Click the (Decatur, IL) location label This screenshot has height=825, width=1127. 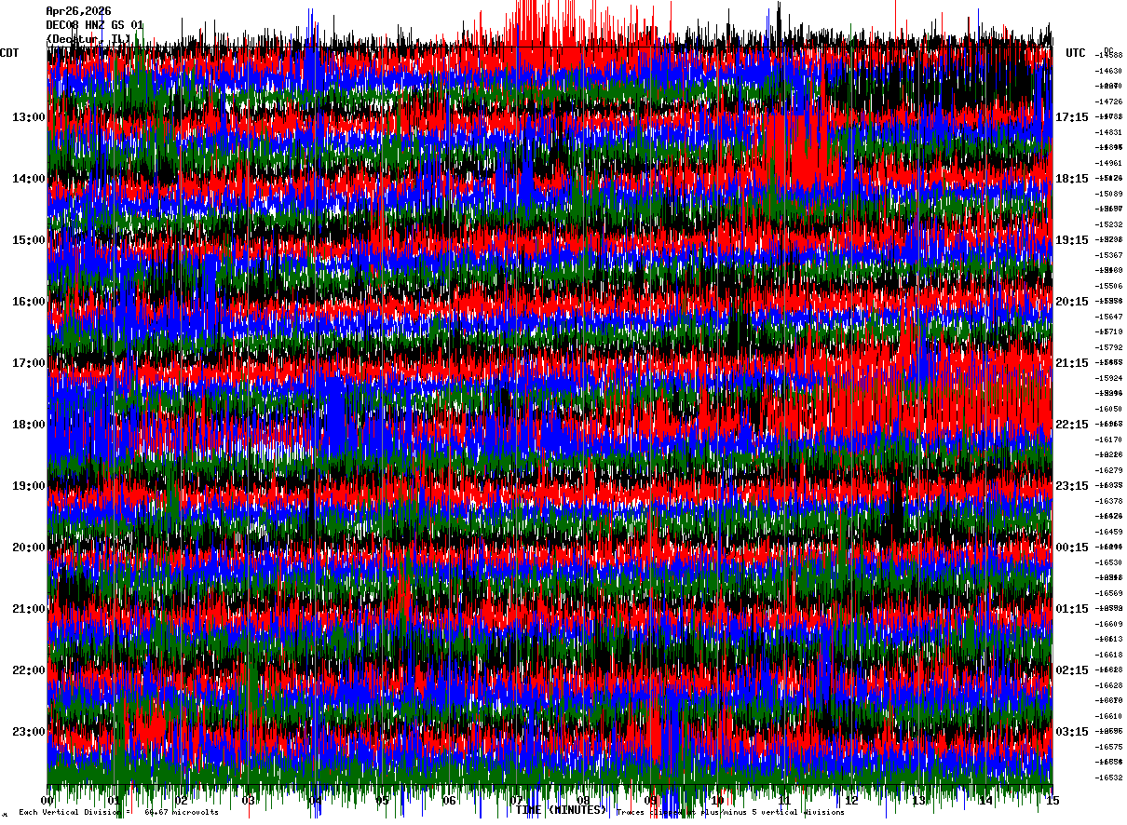tap(88, 39)
